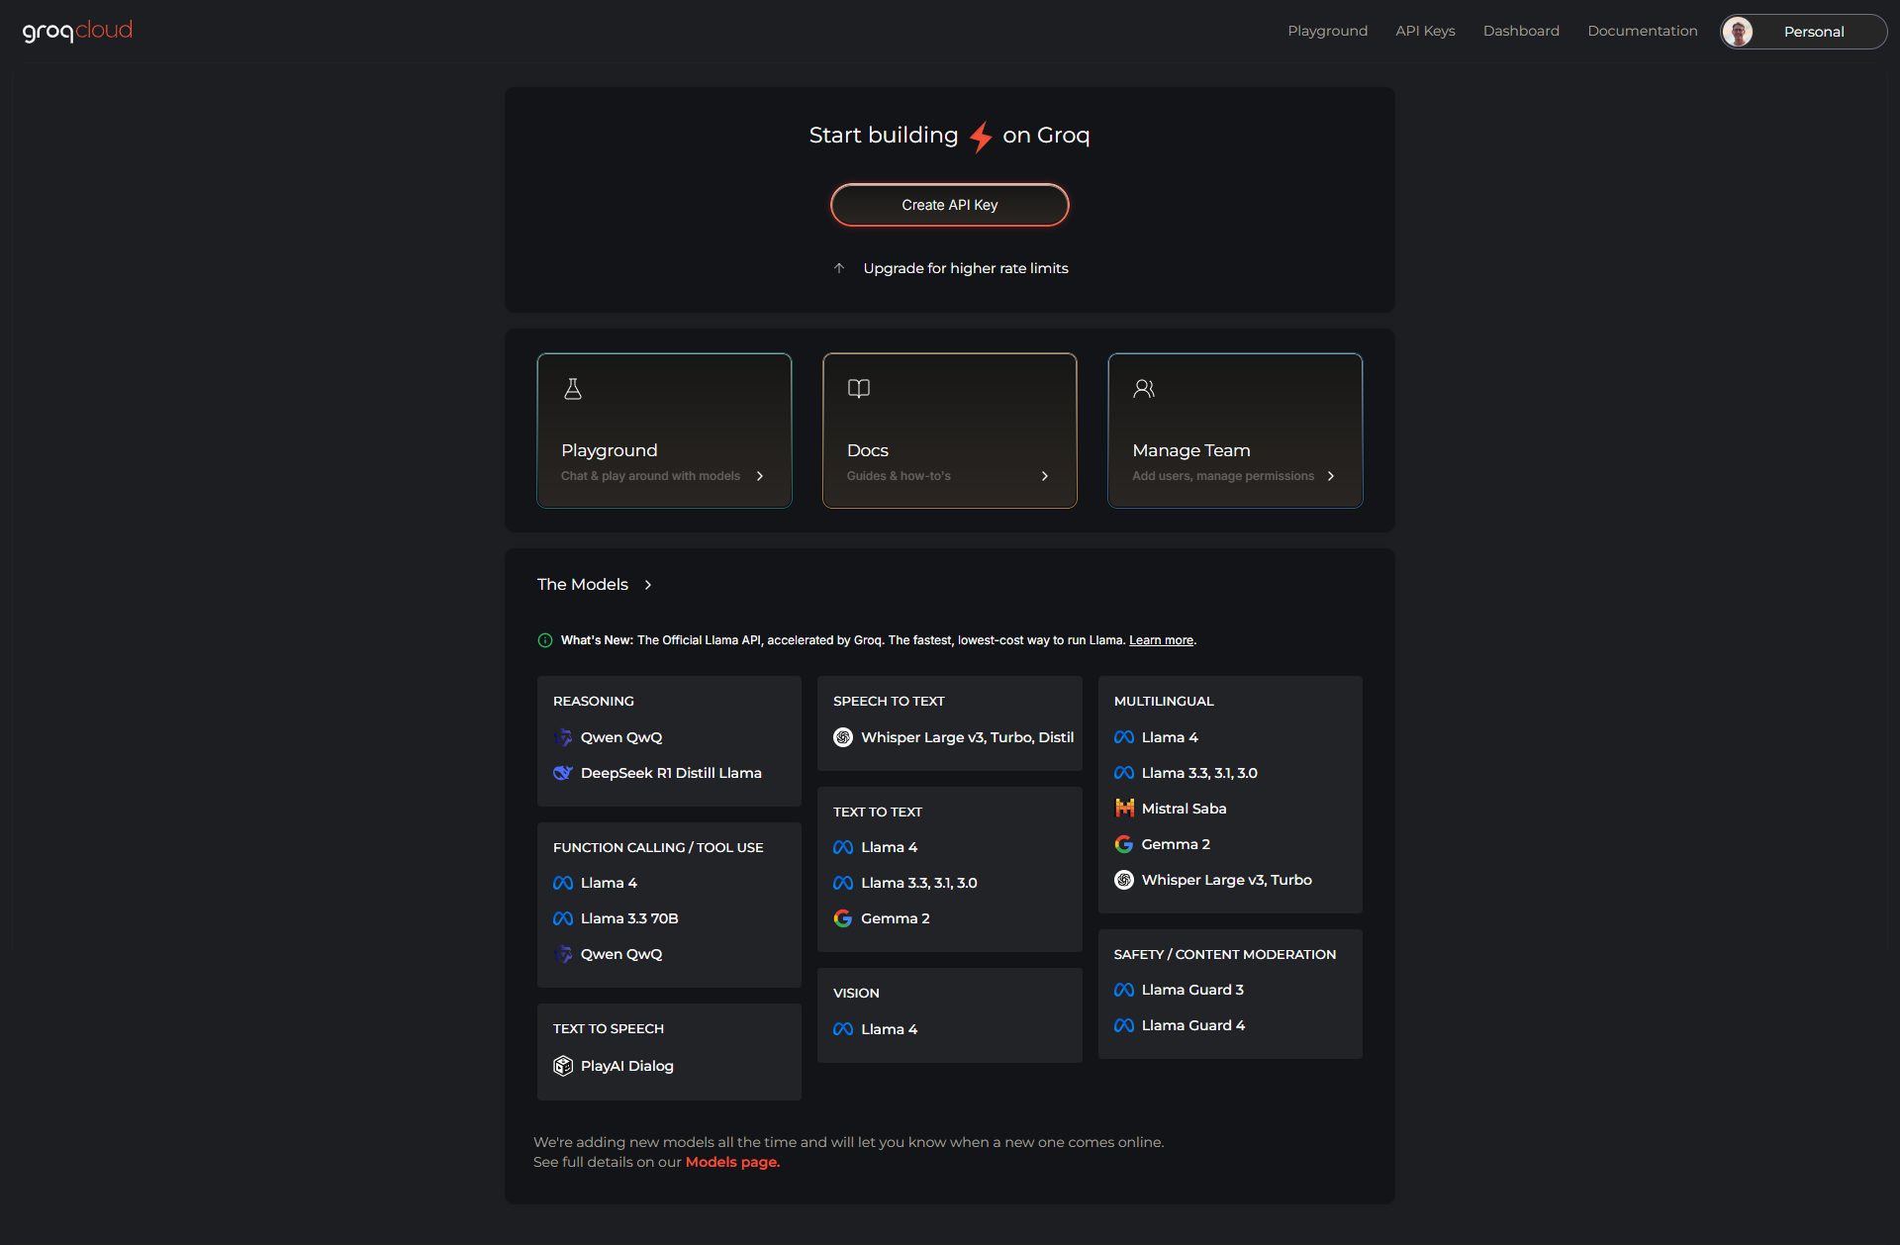Open the Manage Team card

point(1235,431)
